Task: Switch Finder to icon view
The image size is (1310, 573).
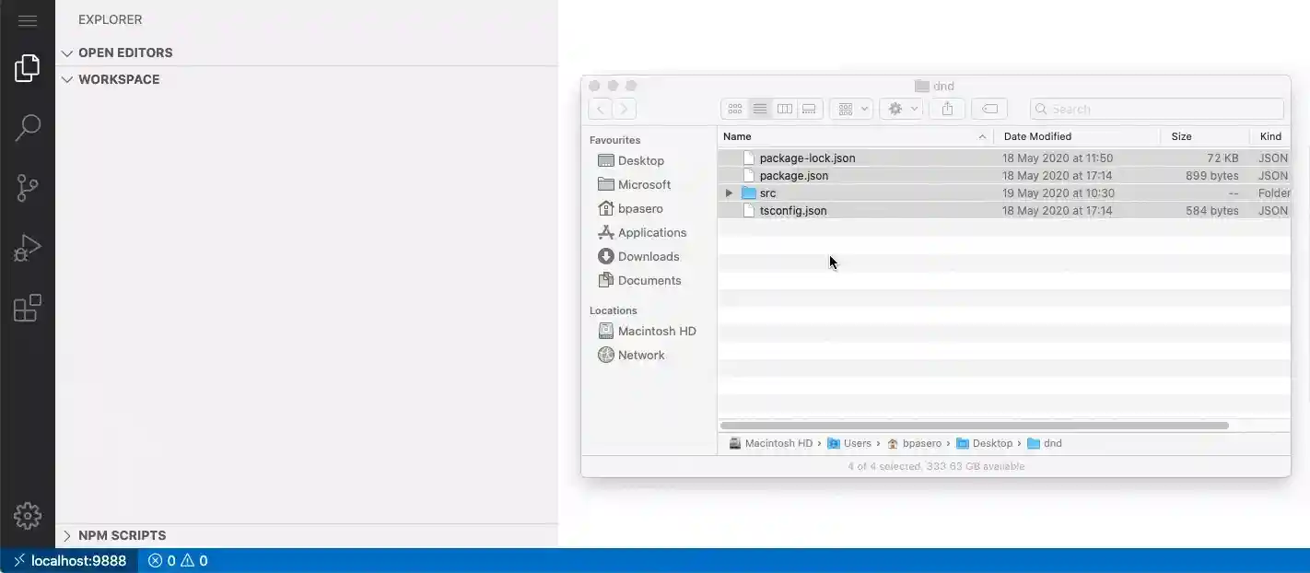Action: pyautogui.click(x=734, y=108)
